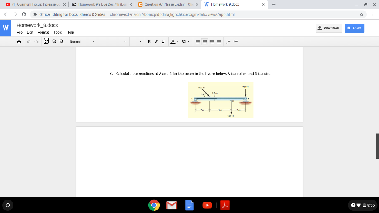The width and height of the screenshot is (379, 213).
Task: Toggle italic formatting
Action: (x=155, y=41)
